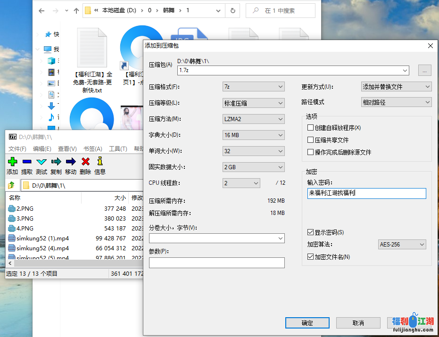Click the back arrow in Explorer toolbar
Image resolution: width=439 pixels, height=337 pixels.
[x=41, y=10]
